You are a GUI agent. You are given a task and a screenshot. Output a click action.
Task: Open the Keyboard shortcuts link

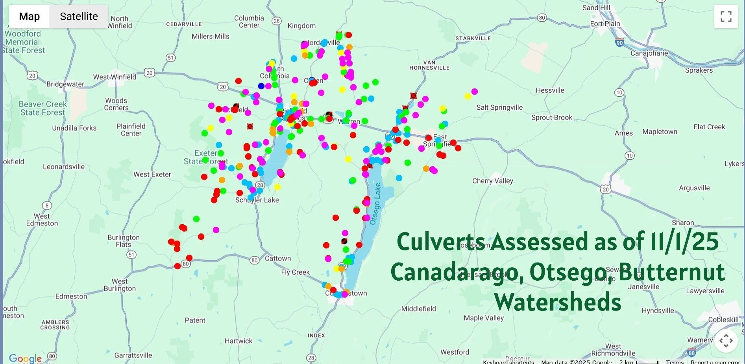click(508, 362)
